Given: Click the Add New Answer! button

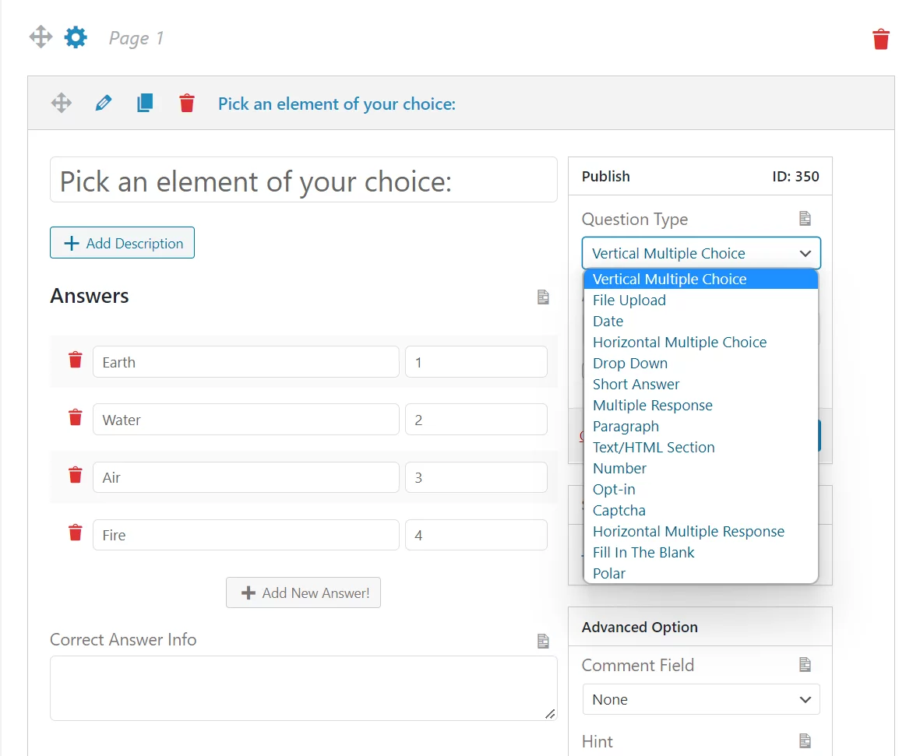Looking at the screenshot, I should point(303,592).
